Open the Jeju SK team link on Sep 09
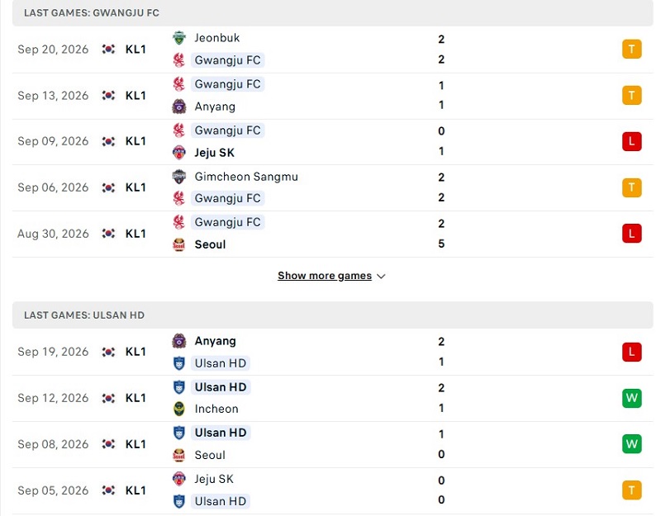 click(214, 153)
